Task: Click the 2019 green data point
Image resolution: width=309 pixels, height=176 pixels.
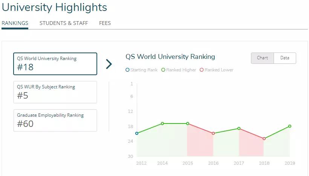Action: [290, 126]
